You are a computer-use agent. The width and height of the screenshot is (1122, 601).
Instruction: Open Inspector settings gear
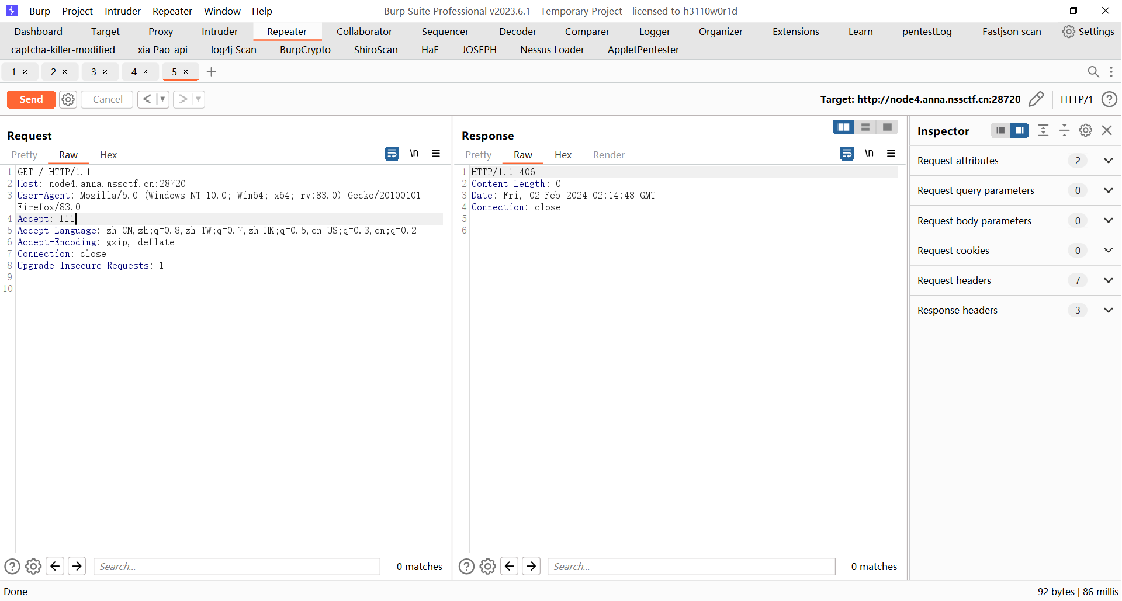point(1085,130)
